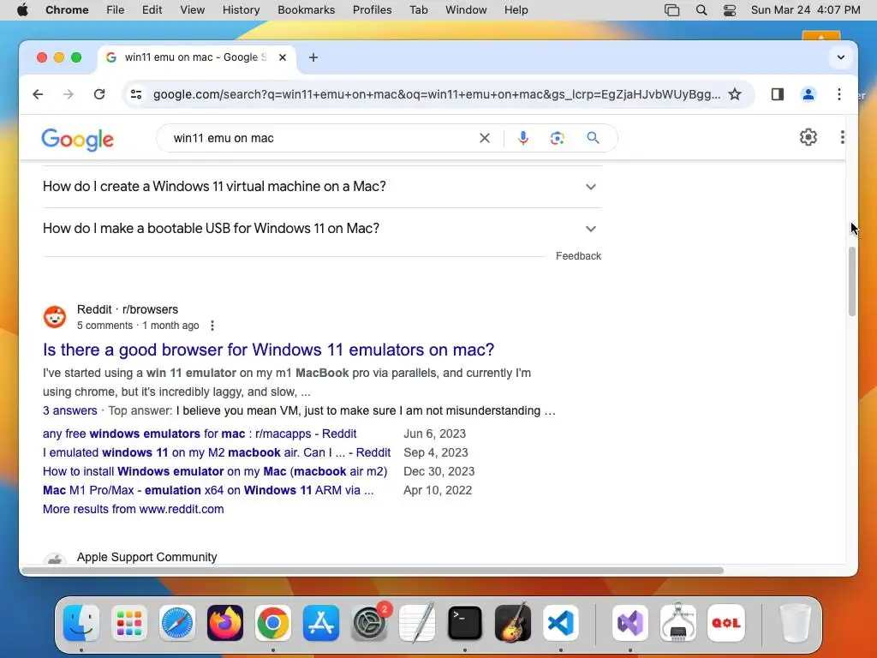Open App Store from the Dock
877x658 pixels.
pyautogui.click(x=321, y=623)
